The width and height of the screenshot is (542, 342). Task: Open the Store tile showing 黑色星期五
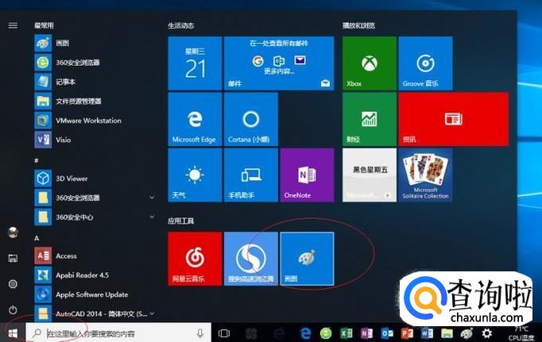pyautogui.click(x=370, y=175)
